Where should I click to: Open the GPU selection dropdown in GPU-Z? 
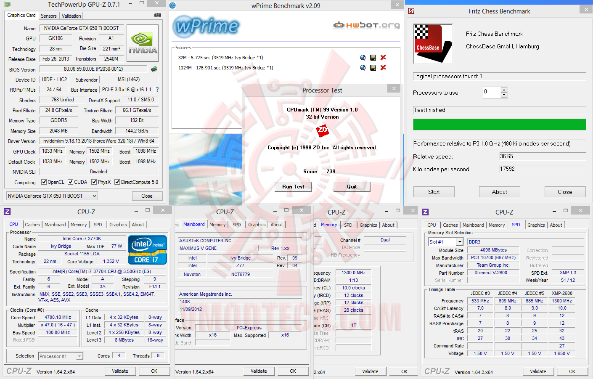pos(52,196)
